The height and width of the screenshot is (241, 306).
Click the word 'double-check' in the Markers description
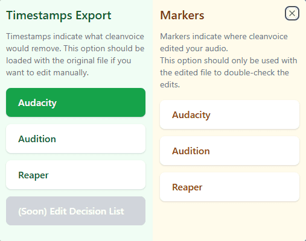249,73
